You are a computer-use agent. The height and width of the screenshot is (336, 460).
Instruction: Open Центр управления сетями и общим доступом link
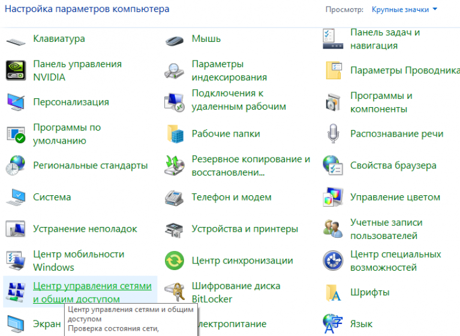tap(92, 293)
